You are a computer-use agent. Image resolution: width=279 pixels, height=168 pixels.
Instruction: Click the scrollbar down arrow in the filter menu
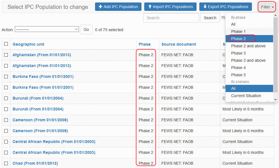click(x=275, y=99)
